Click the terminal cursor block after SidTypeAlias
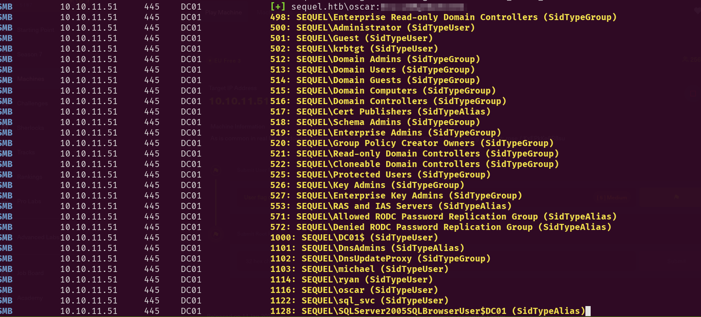 tap(588, 311)
